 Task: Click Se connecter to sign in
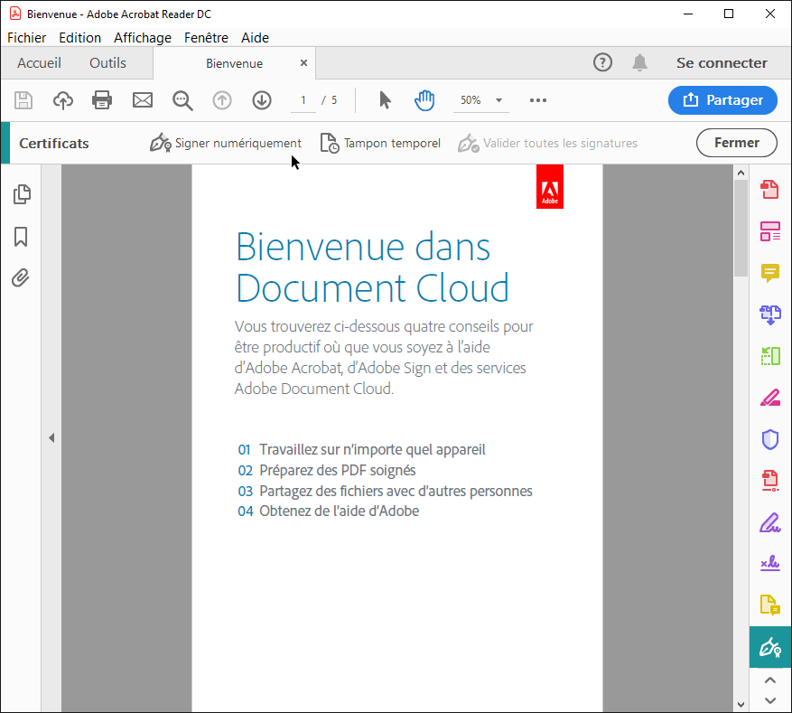point(722,63)
